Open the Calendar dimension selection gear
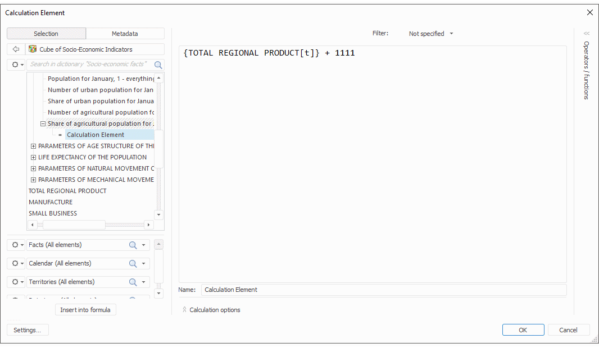 16,263
